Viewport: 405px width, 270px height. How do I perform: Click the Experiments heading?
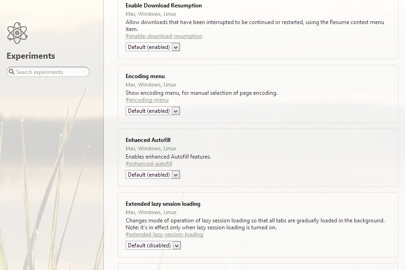click(x=31, y=56)
